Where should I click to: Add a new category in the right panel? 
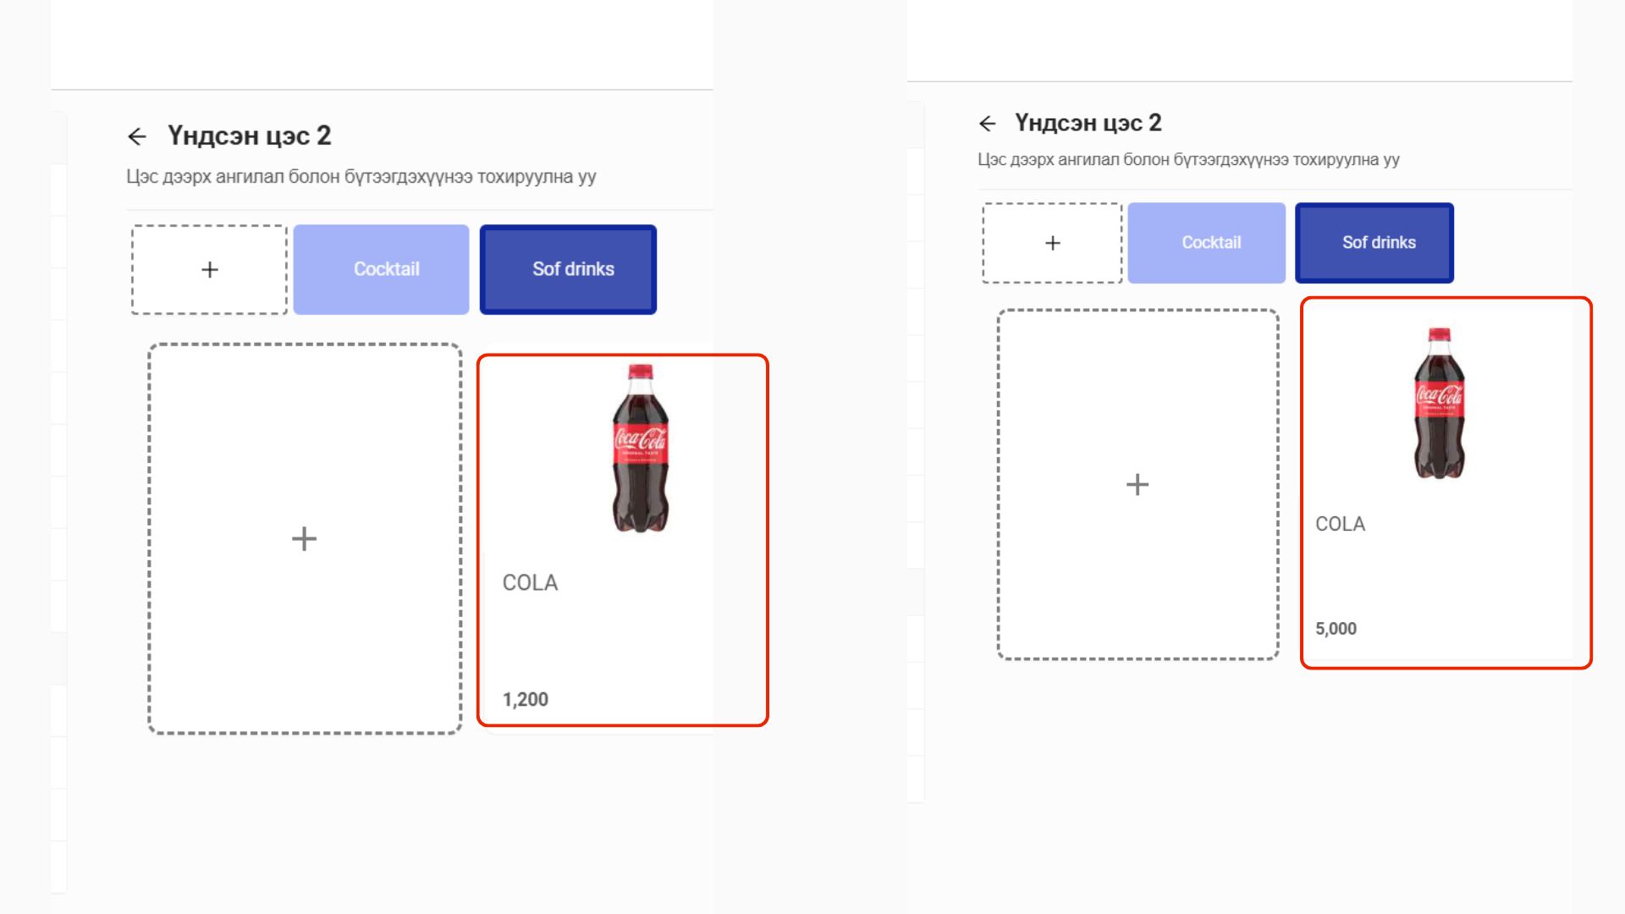coord(1052,243)
